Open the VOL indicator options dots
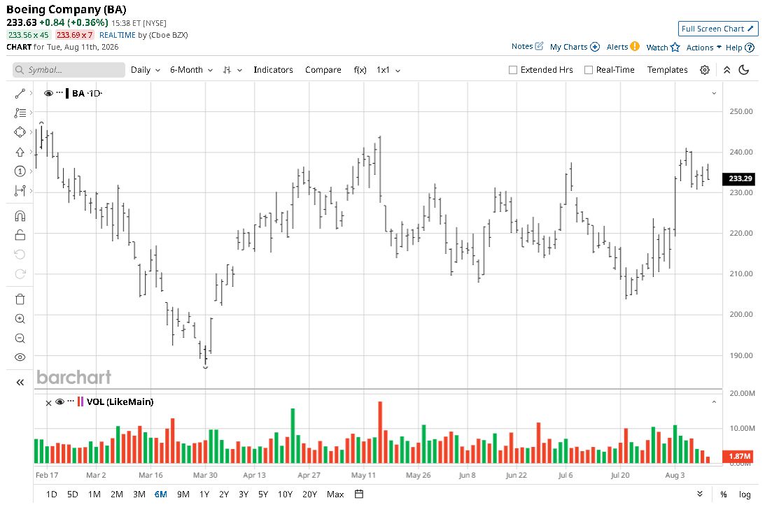This screenshot has height=505, width=772. [71, 401]
